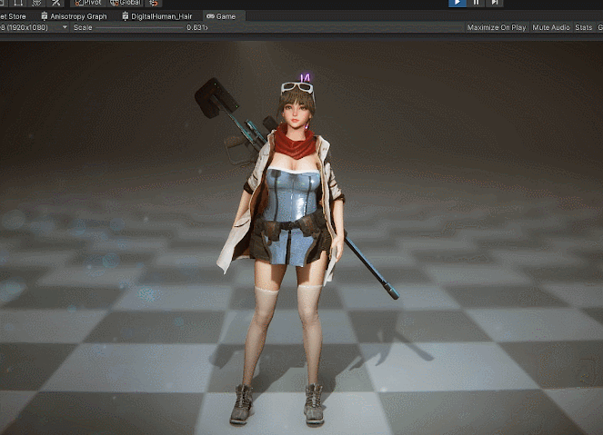Image resolution: width=603 pixels, height=435 pixels.
Task: Click the 0.631 scale value
Action: click(196, 27)
